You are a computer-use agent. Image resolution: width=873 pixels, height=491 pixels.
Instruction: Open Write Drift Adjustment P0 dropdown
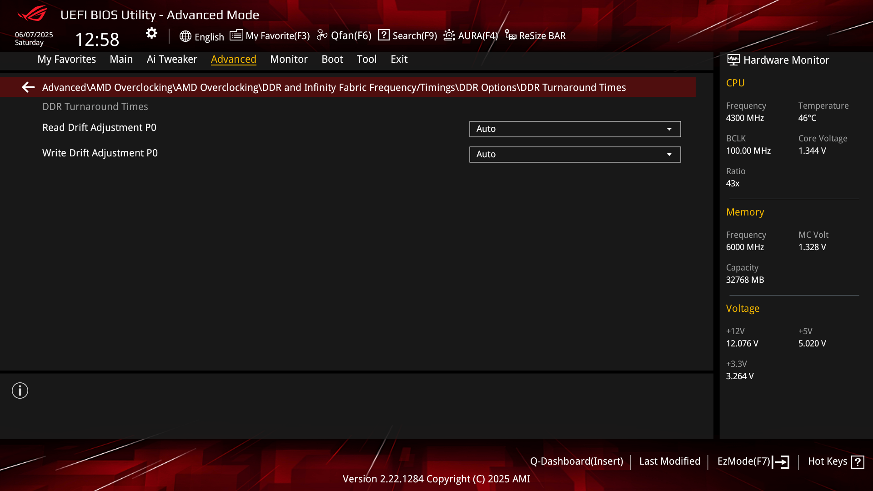[x=575, y=155]
